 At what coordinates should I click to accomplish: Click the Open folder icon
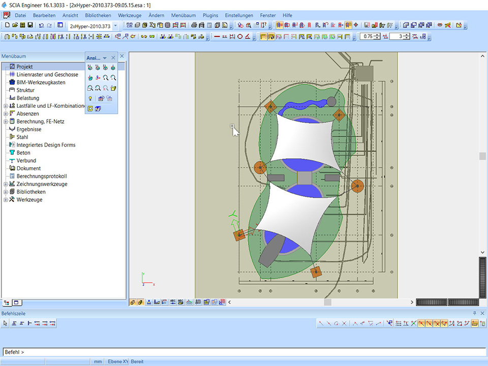tap(15, 25)
